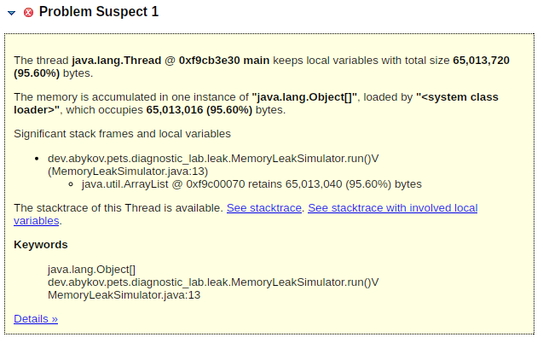The height and width of the screenshot is (343, 543).
Task: Click the java.util.ArrayList @ 0xf9c00070 entry
Action: click(251, 183)
